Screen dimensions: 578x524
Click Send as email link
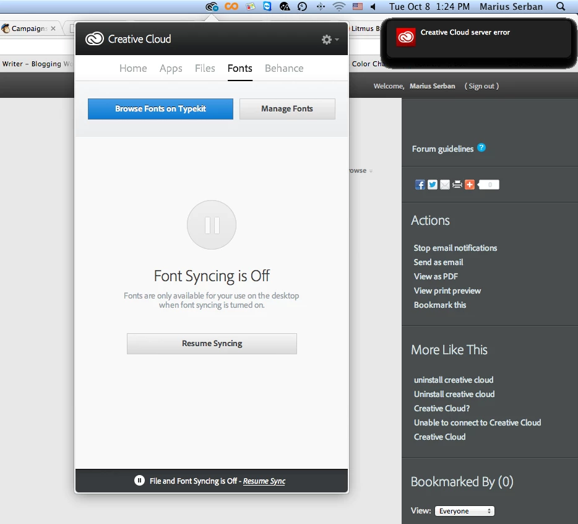438,263
